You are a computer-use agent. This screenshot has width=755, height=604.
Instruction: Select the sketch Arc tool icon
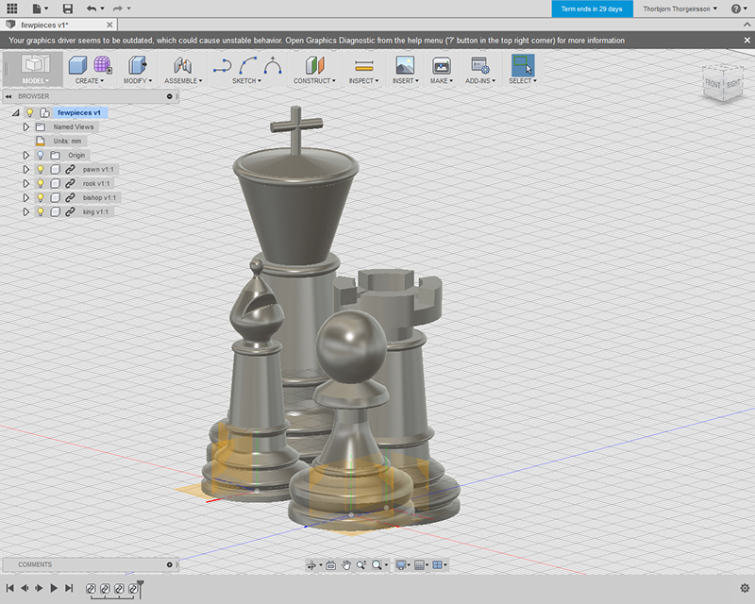(247, 65)
